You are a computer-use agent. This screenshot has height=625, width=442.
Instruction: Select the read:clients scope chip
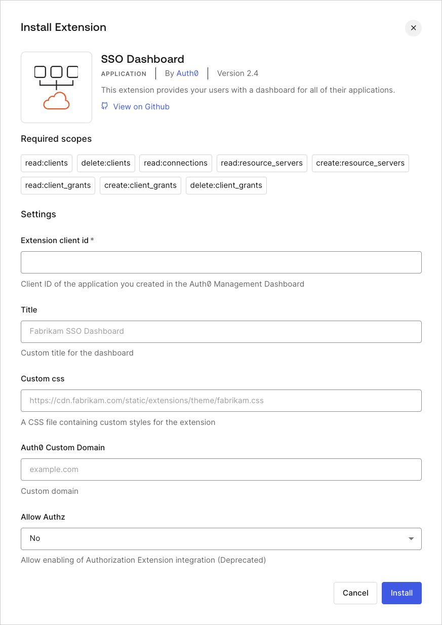(46, 163)
